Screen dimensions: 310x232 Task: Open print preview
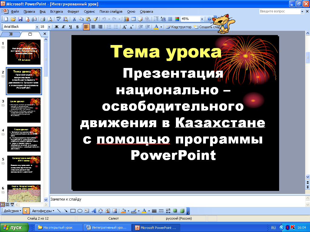click(x=50, y=19)
